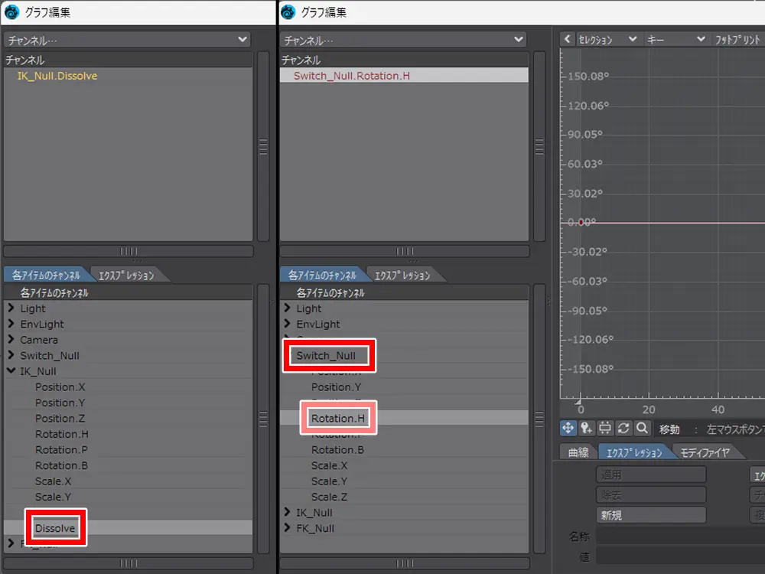Select the Add Key tool icon

pos(587,429)
